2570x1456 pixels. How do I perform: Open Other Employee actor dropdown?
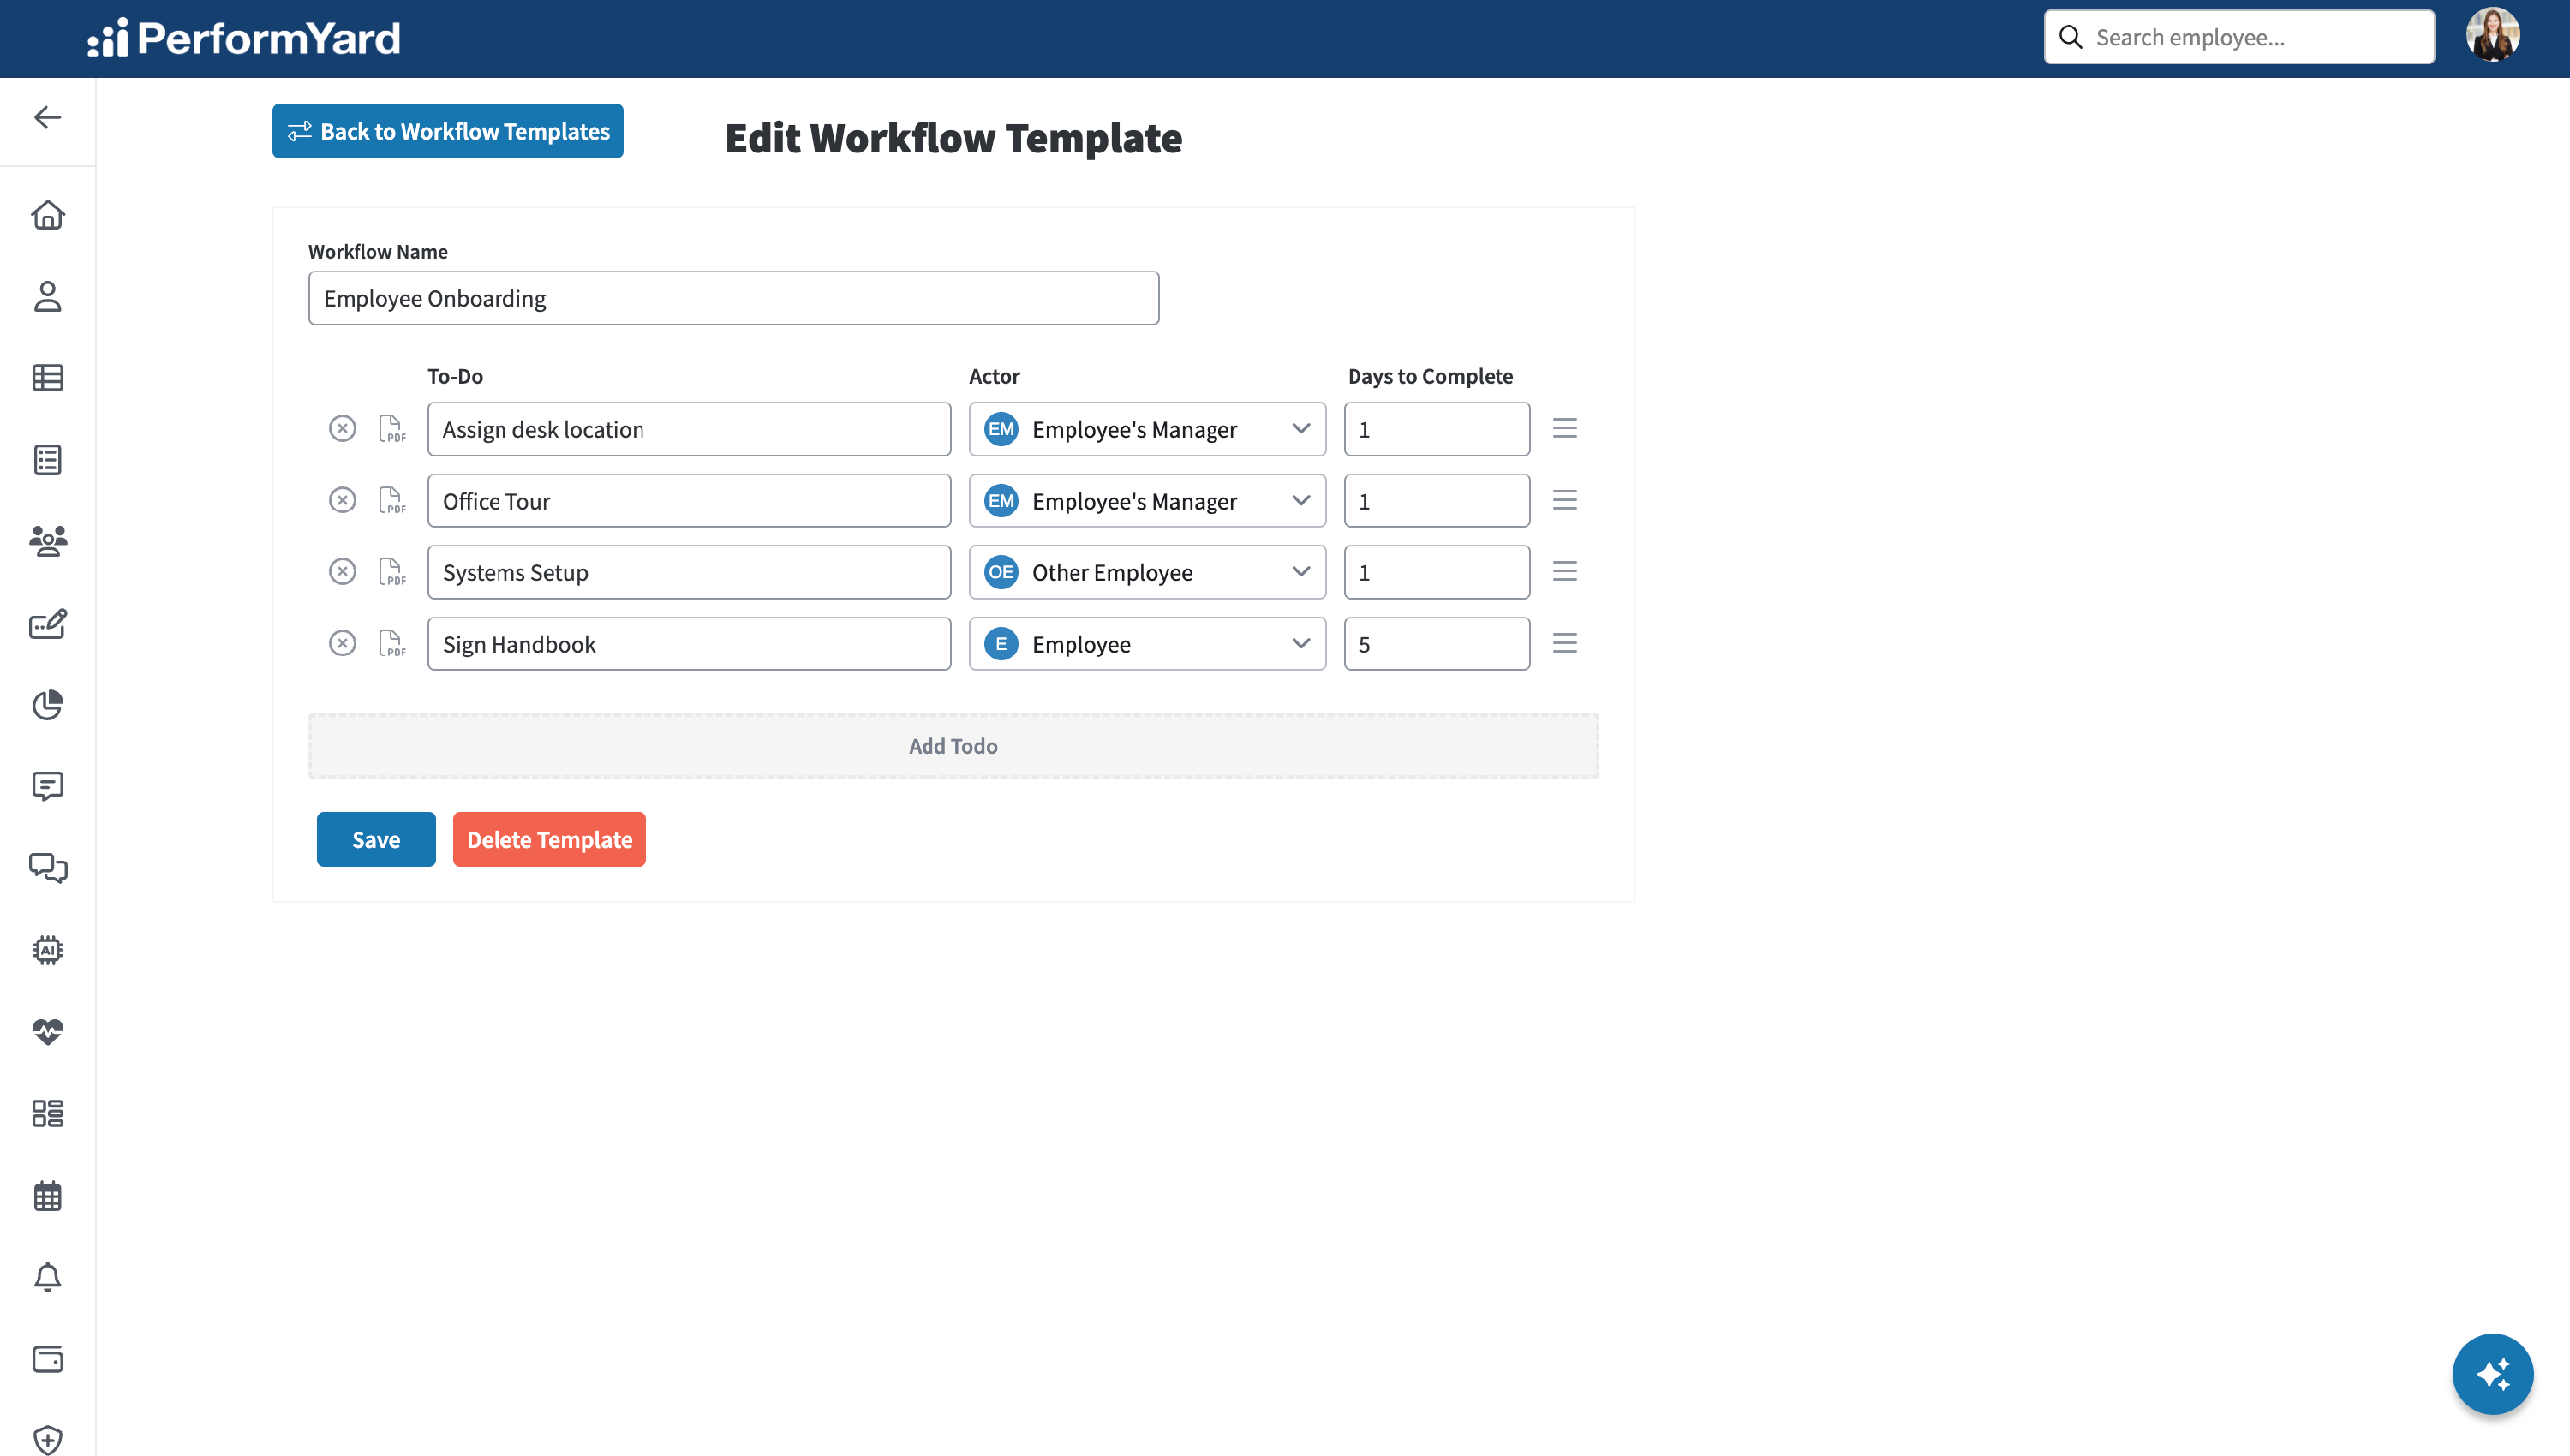point(1147,572)
